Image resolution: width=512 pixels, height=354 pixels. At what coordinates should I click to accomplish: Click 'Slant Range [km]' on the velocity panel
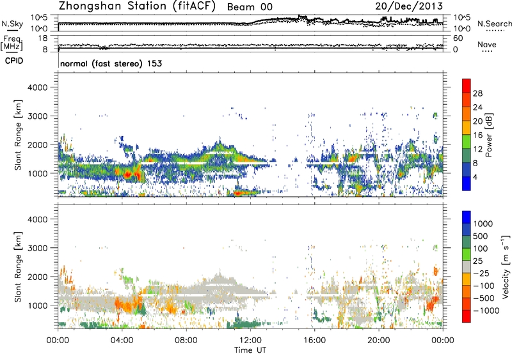[x=18, y=266]
